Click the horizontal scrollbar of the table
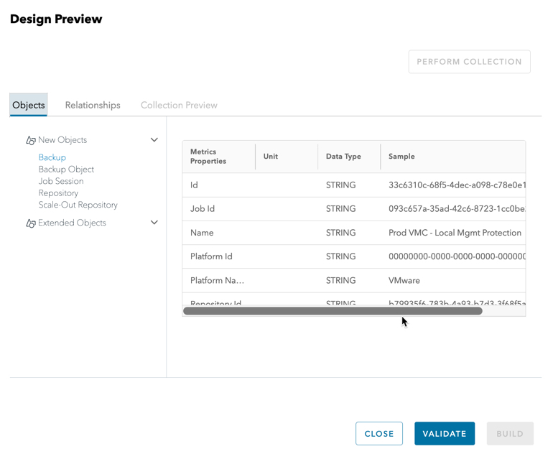Screen dimensions: 553x459 pos(333,311)
